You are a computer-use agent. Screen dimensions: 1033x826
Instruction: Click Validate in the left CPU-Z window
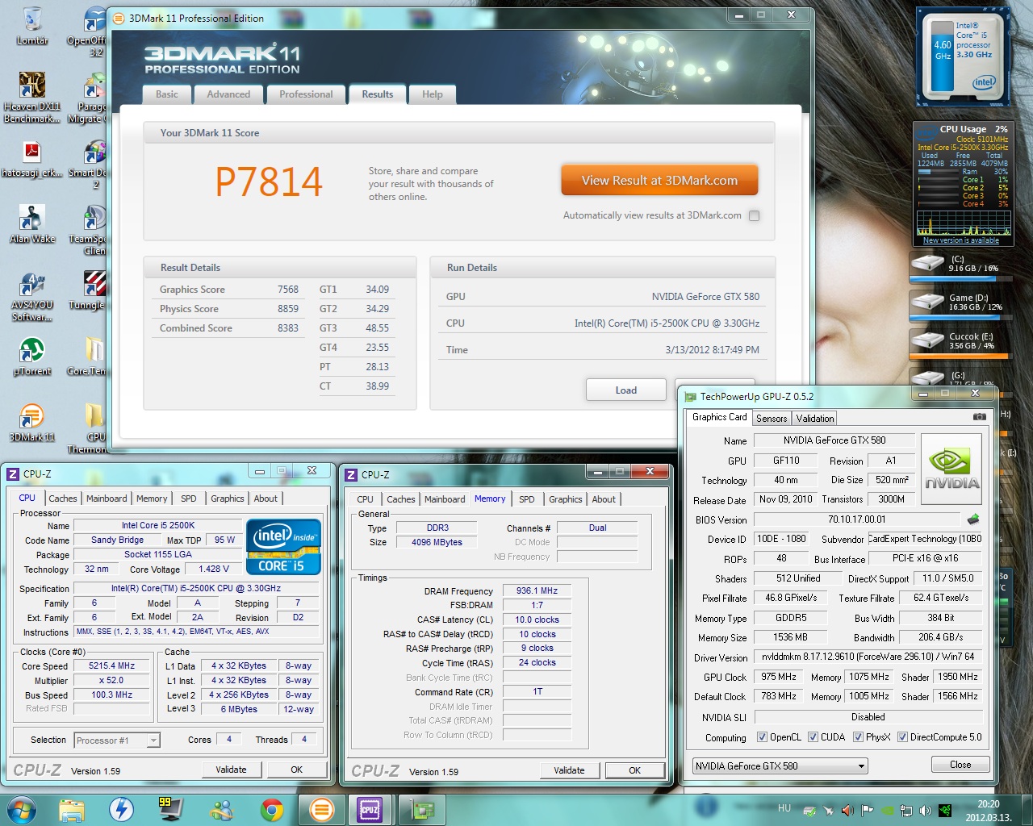tap(231, 770)
